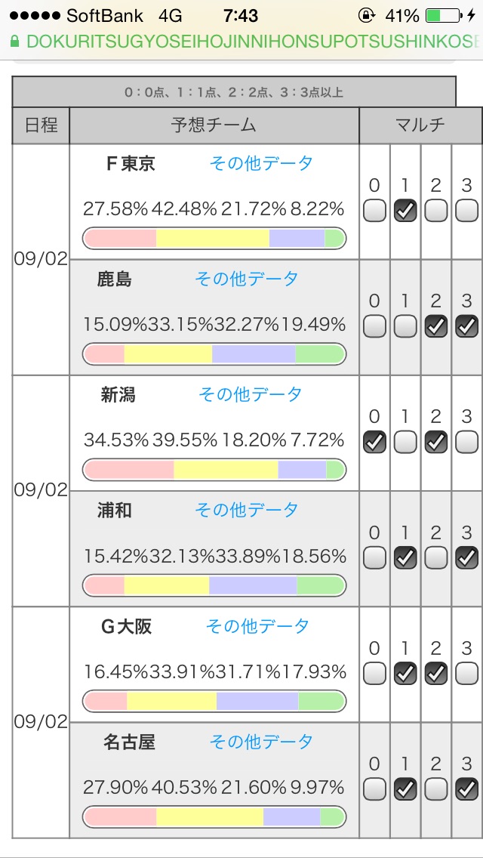The image size is (483, 858).
Task: Open その他データ link for 鹿島
Action: coord(246,279)
